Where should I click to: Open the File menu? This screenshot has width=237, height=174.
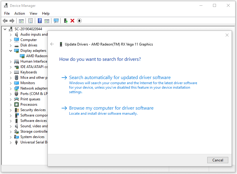click(x=7, y=13)
